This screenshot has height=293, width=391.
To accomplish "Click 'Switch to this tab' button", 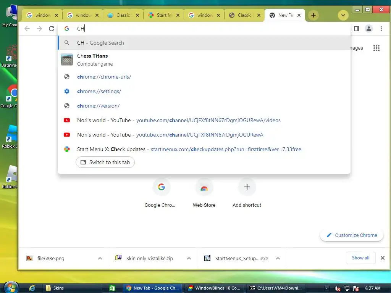I will [105, 162].
